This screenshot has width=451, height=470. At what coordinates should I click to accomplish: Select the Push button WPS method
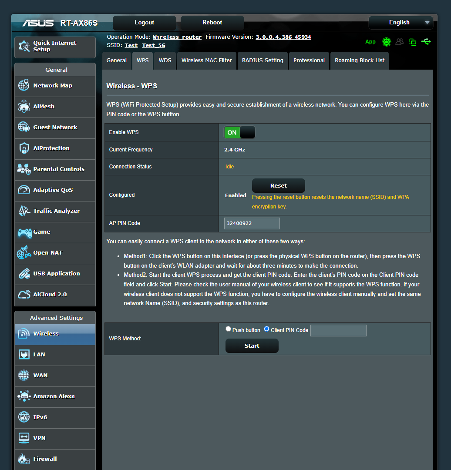228,329
